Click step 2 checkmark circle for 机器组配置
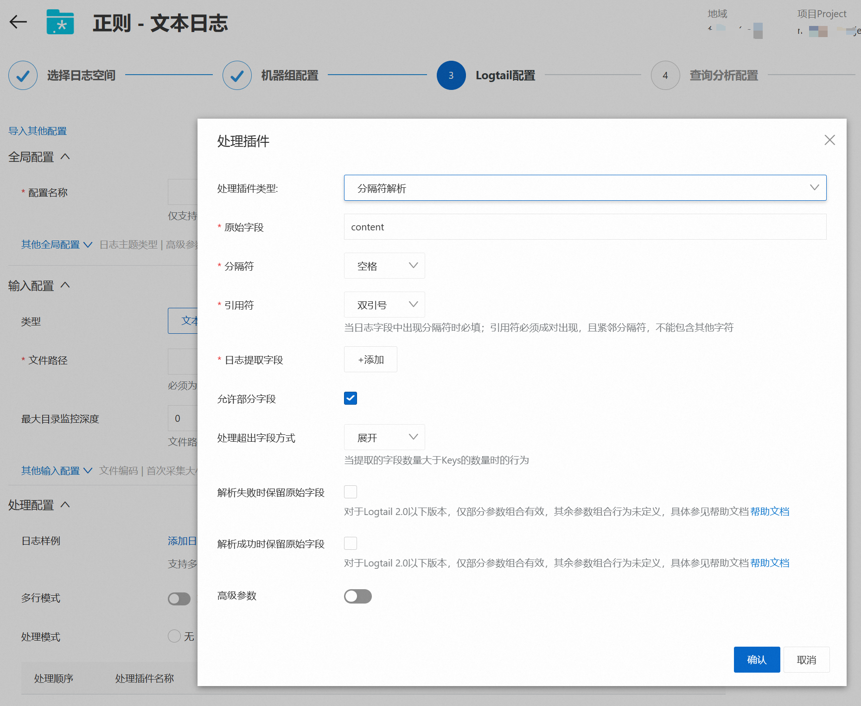This screenshot has height=706, width=861. click(x=237, y=75)
